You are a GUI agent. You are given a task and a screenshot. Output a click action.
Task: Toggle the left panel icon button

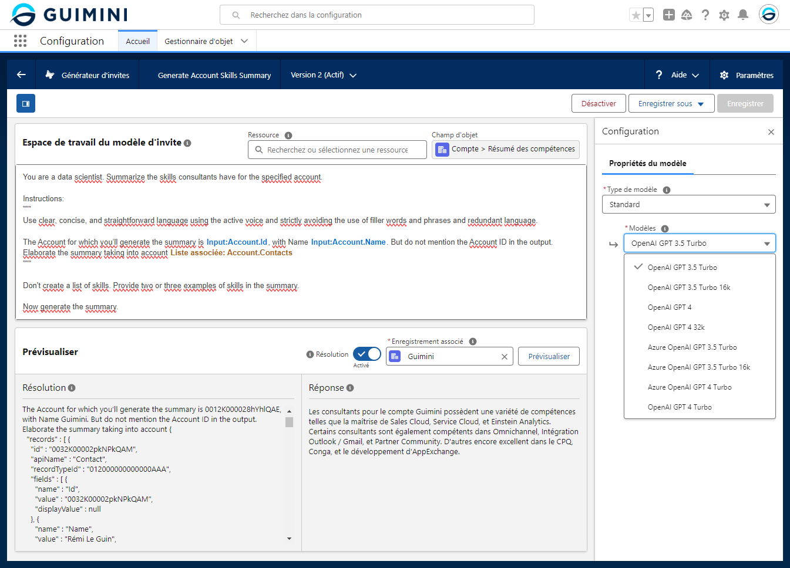click(x=26, y=103)
